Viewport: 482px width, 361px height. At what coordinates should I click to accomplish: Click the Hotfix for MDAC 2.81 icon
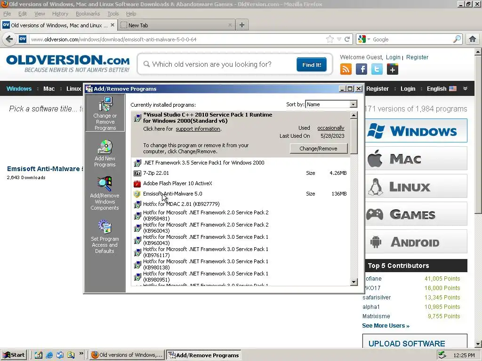pos(137,204)
